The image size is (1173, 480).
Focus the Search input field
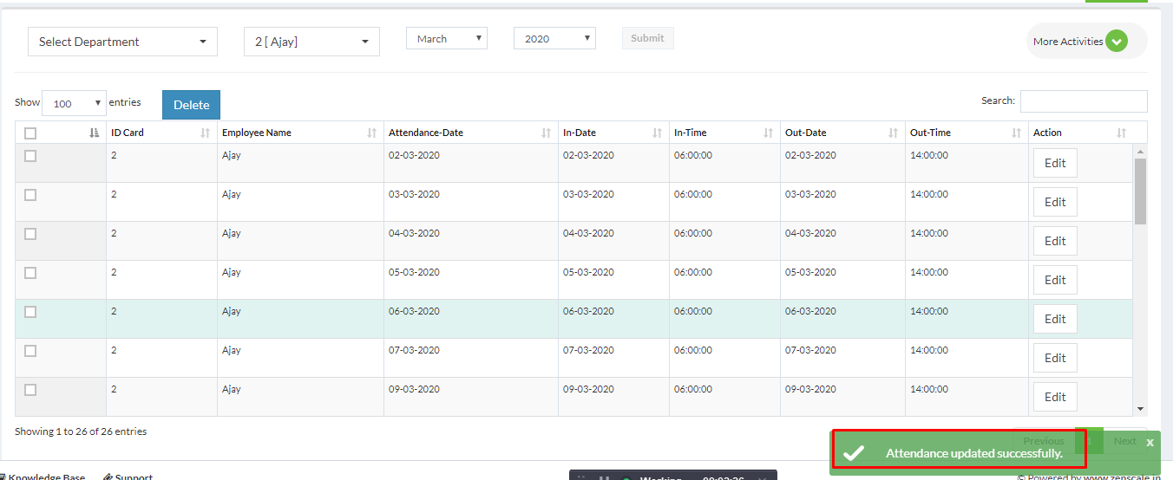1084,101
